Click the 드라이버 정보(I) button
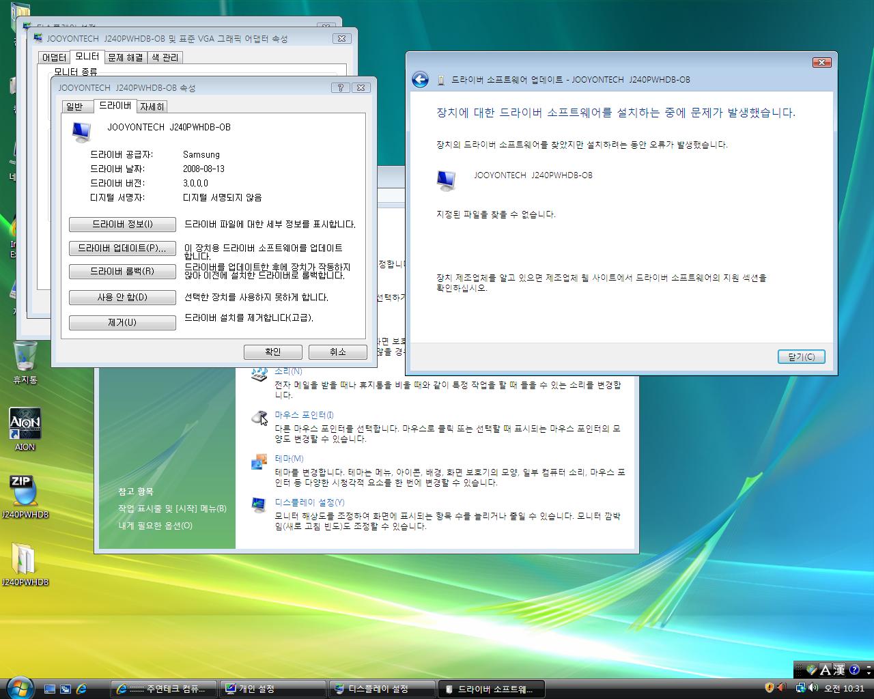This screenshot has height=699, width=874. [122, 225]
